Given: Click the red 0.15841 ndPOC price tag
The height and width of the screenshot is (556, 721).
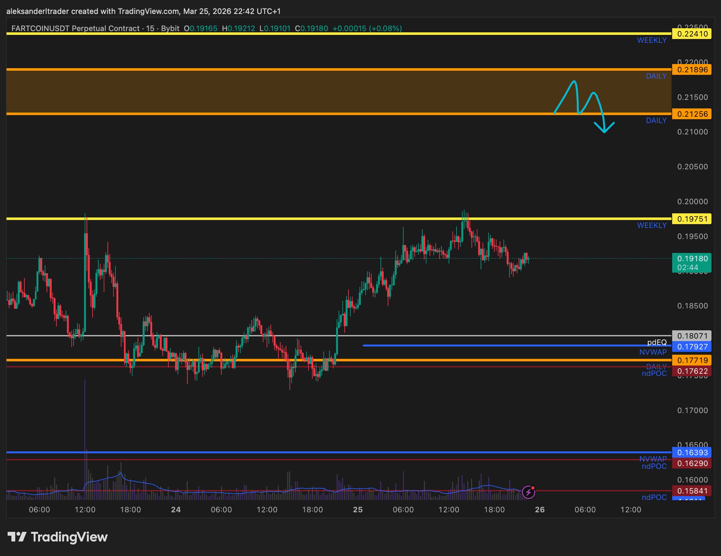Looking at the screenshot, I should [692, 491].
